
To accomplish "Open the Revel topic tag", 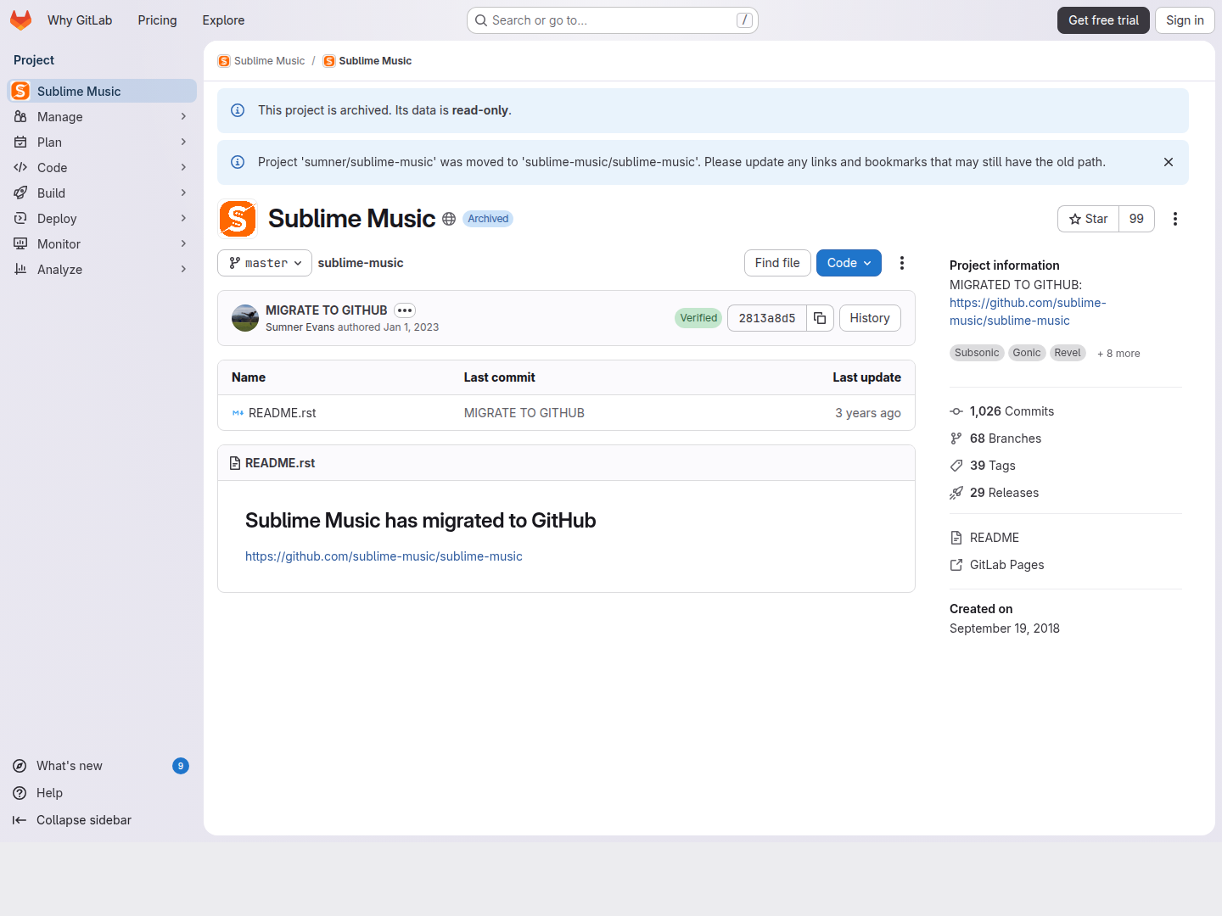I will [x=1068, y=353].
